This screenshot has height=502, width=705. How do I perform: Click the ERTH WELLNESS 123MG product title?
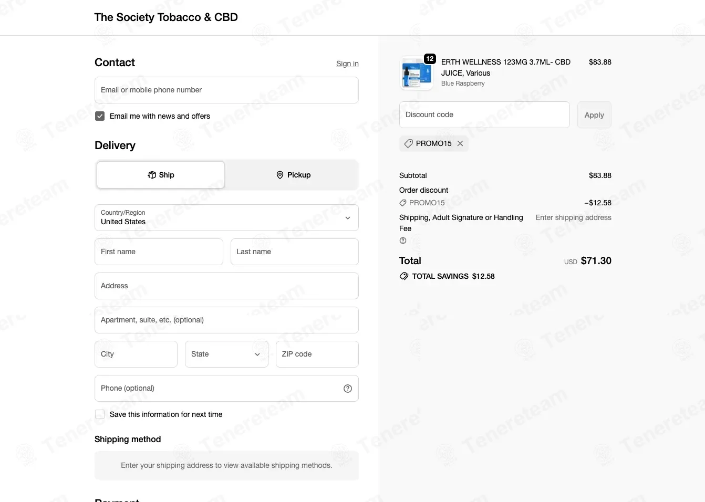click(x=506, y=68)
